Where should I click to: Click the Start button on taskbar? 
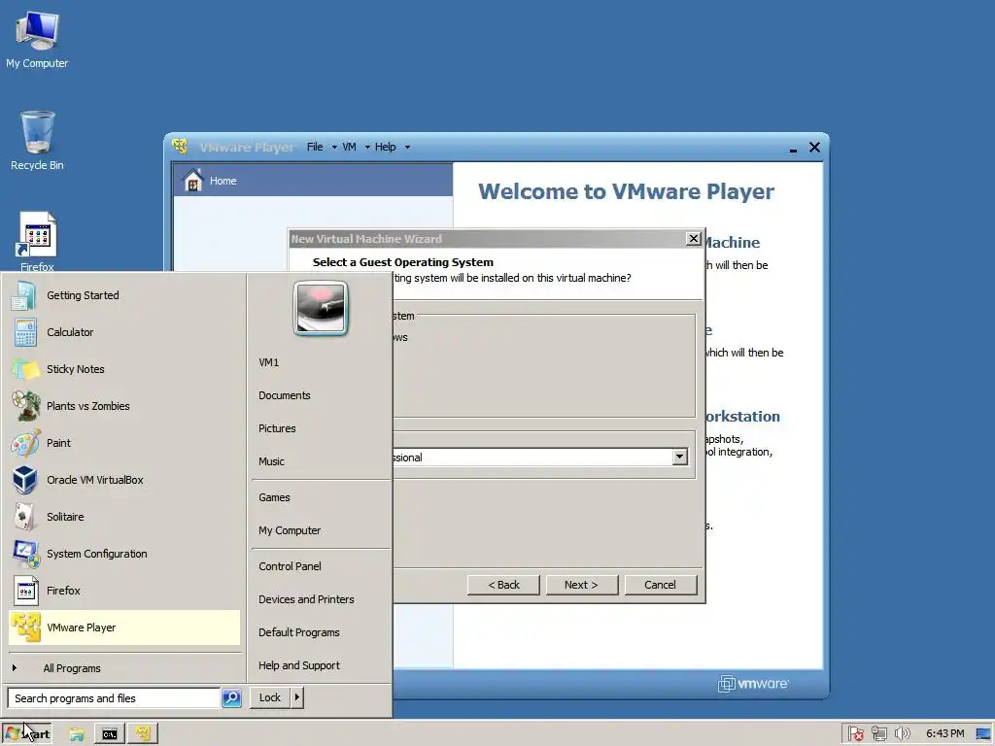click(26, 734)
